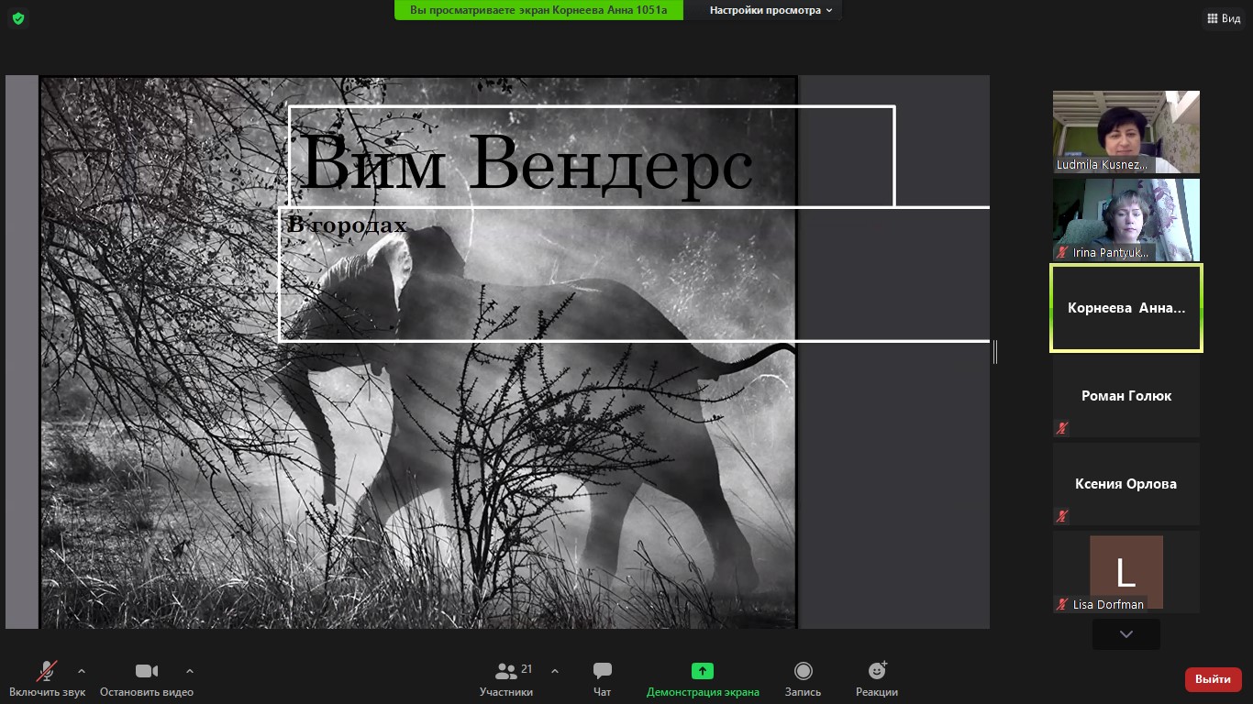Expand the arrow next to Участники

tap(555, 671)
